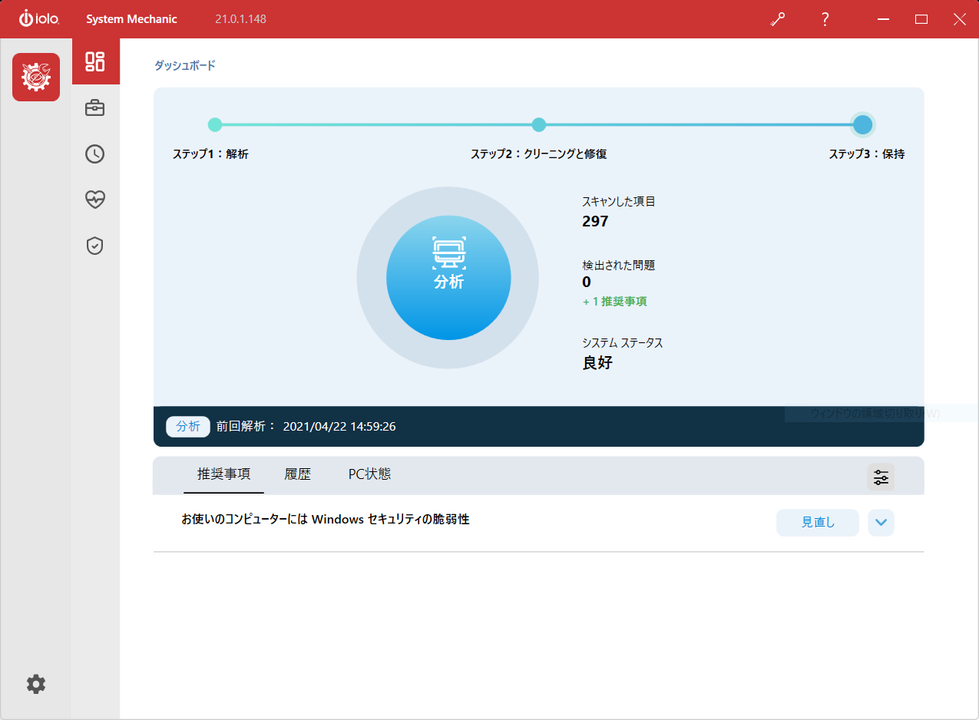Screen dimensions: 979x720
Task: Open the Dashboard sidebar icon
Action: (x=95, y=61)
